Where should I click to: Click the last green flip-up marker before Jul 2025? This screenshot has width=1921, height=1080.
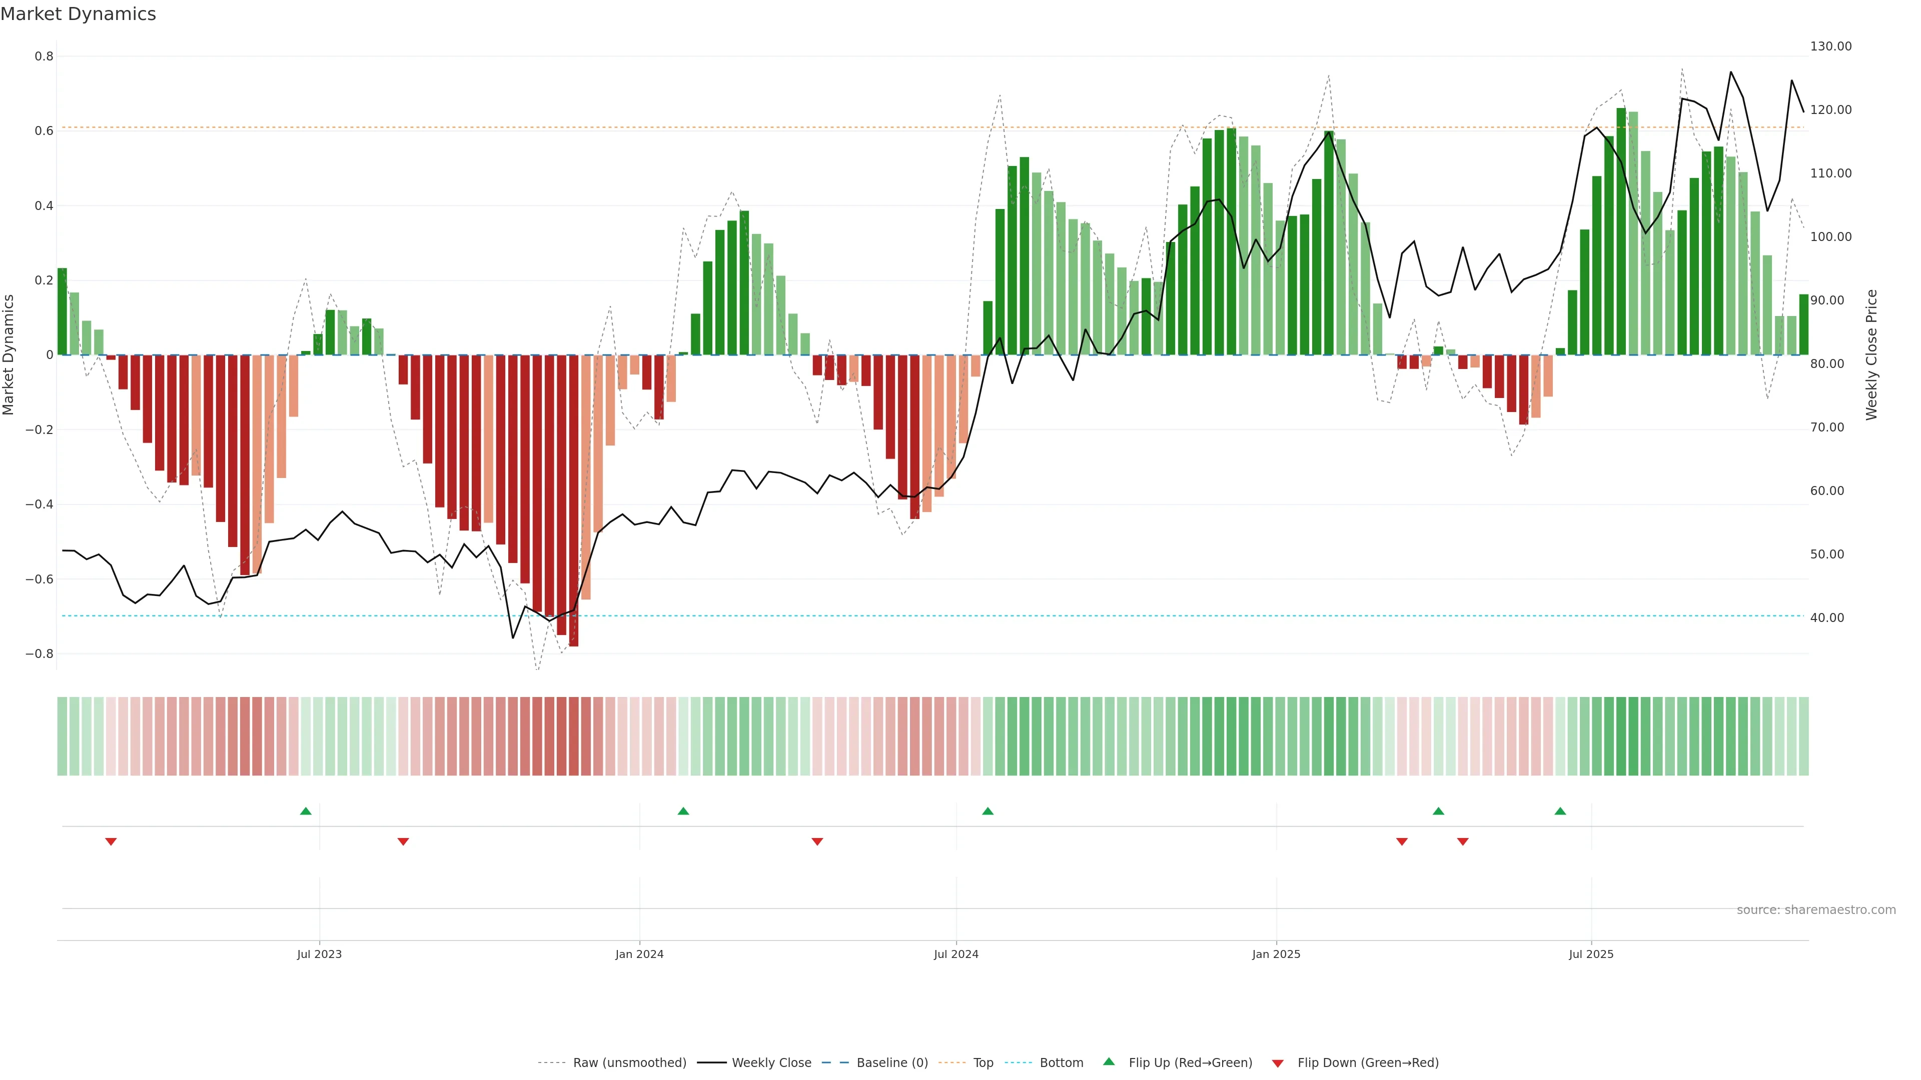(x=1560, y=811)
